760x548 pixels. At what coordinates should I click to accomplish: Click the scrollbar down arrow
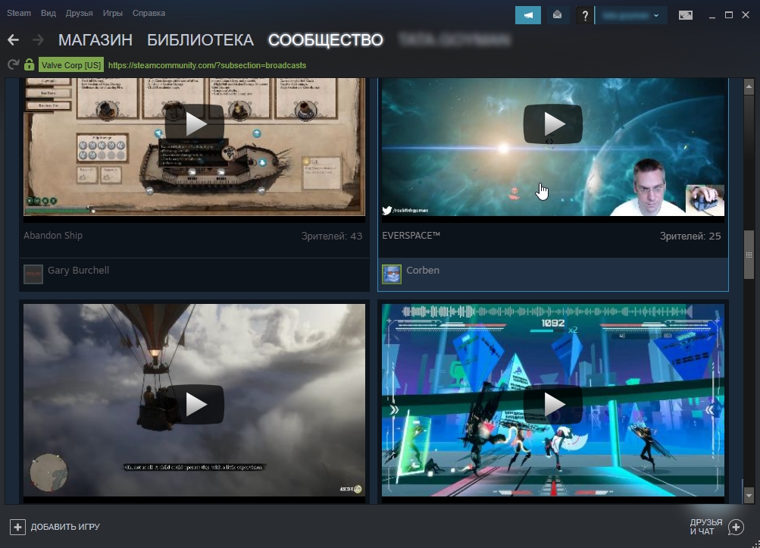(x=749, y=496)
